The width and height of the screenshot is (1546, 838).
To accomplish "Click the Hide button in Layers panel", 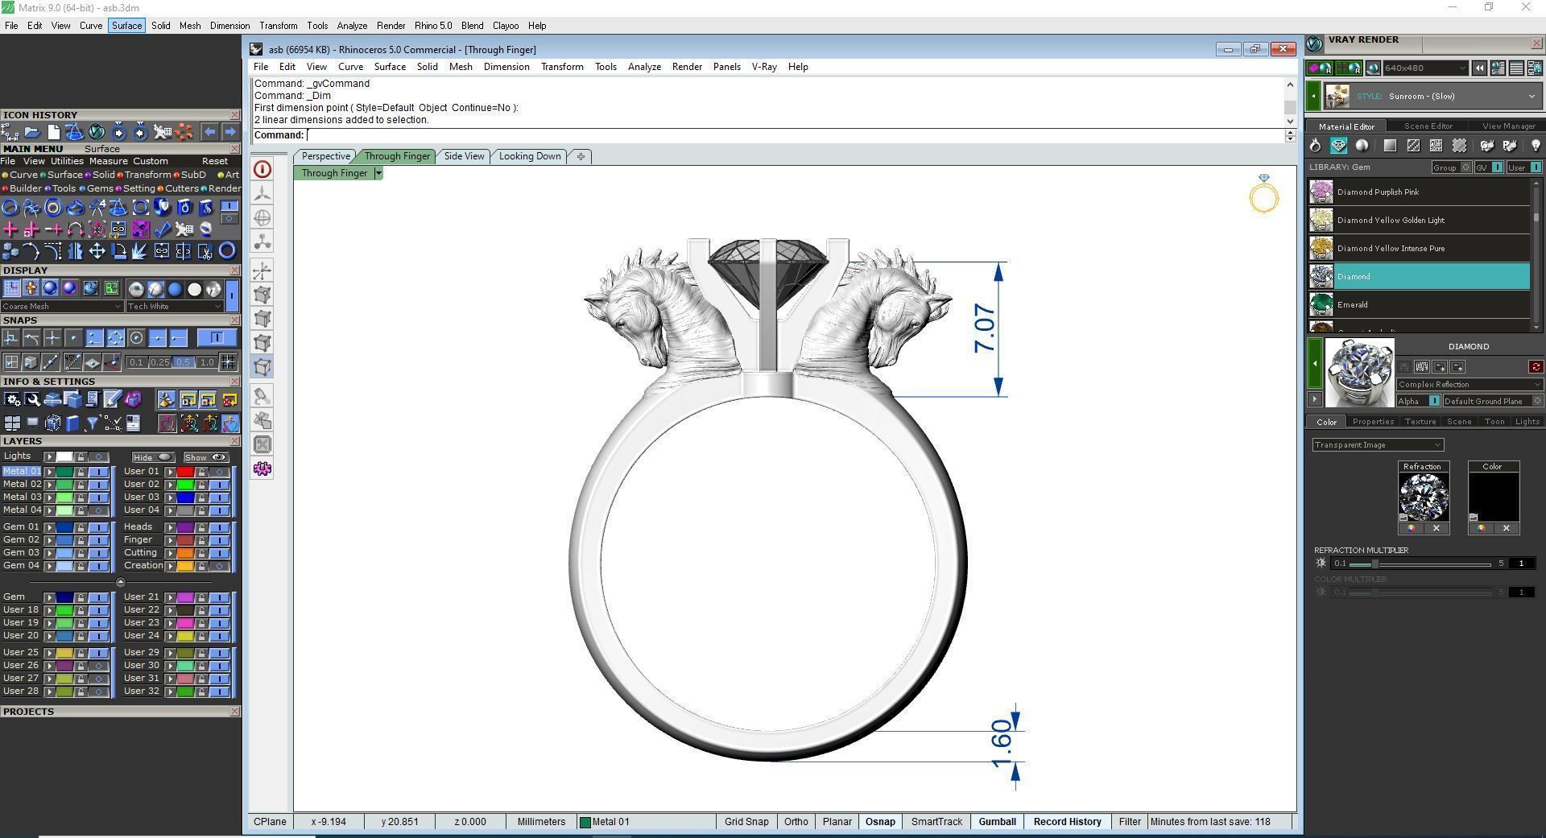I will 153,457.
